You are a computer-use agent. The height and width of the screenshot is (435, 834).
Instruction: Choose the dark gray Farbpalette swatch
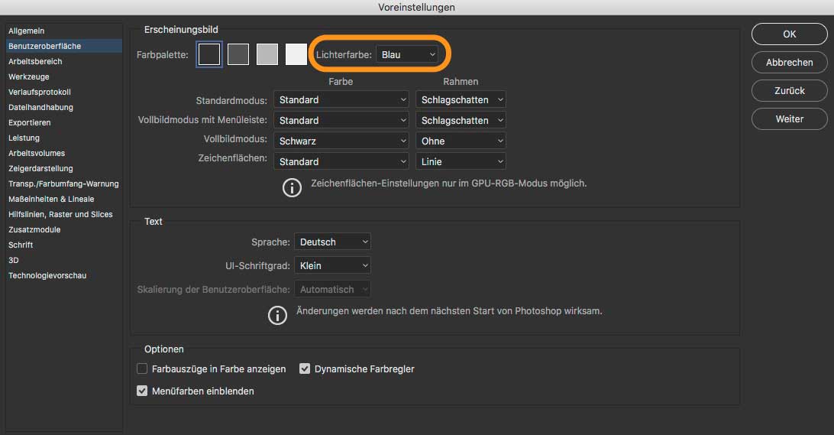tap(238, 54)
